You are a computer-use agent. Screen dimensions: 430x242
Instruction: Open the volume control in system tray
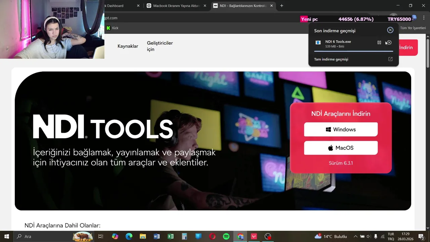(369, 236)
